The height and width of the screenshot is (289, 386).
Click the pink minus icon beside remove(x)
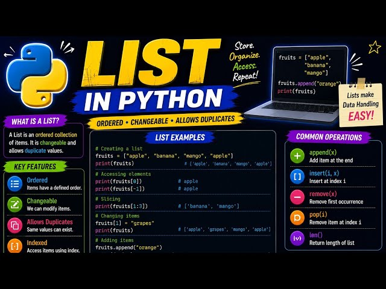[297, 197]
